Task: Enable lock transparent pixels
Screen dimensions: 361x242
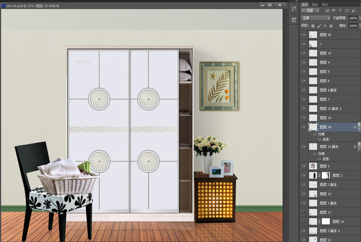Action: pos(313,26)
